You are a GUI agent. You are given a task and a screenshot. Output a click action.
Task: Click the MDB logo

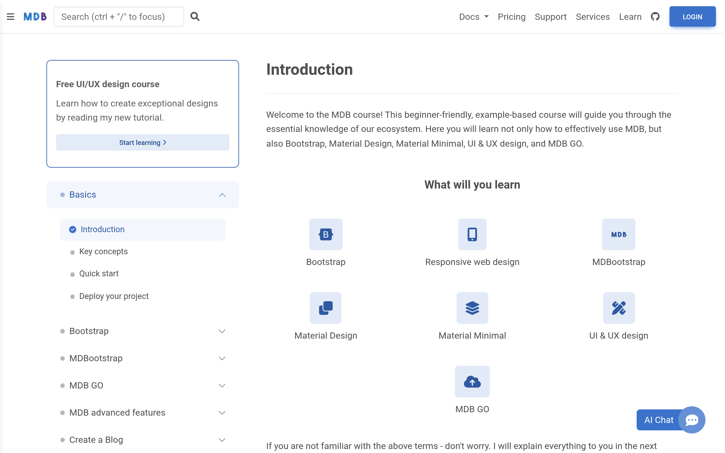tap(35, 17)
